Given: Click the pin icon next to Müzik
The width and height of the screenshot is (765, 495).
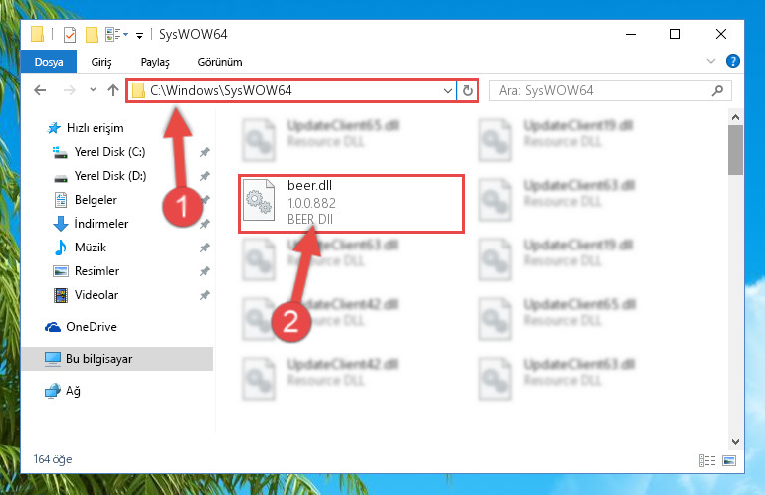Looking at the screenshot, I should (204, 247).
